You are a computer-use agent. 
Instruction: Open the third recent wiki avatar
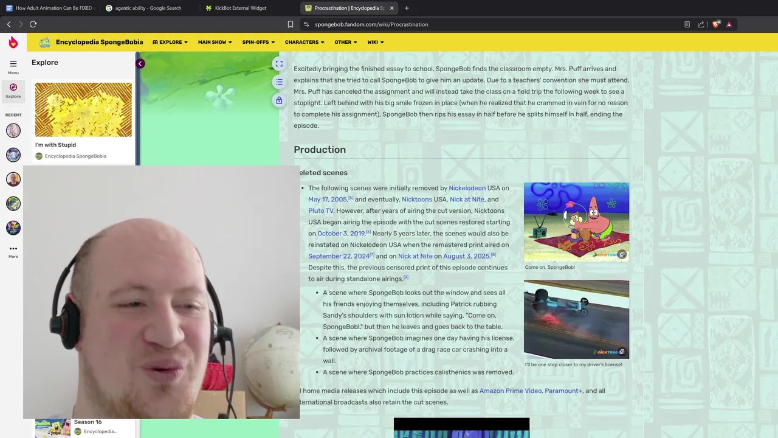pyautogui.click(x=13, y=179)
